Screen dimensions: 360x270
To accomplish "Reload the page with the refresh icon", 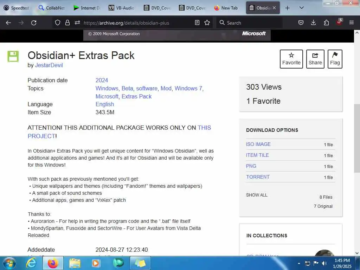I will [x=34, y=23].
